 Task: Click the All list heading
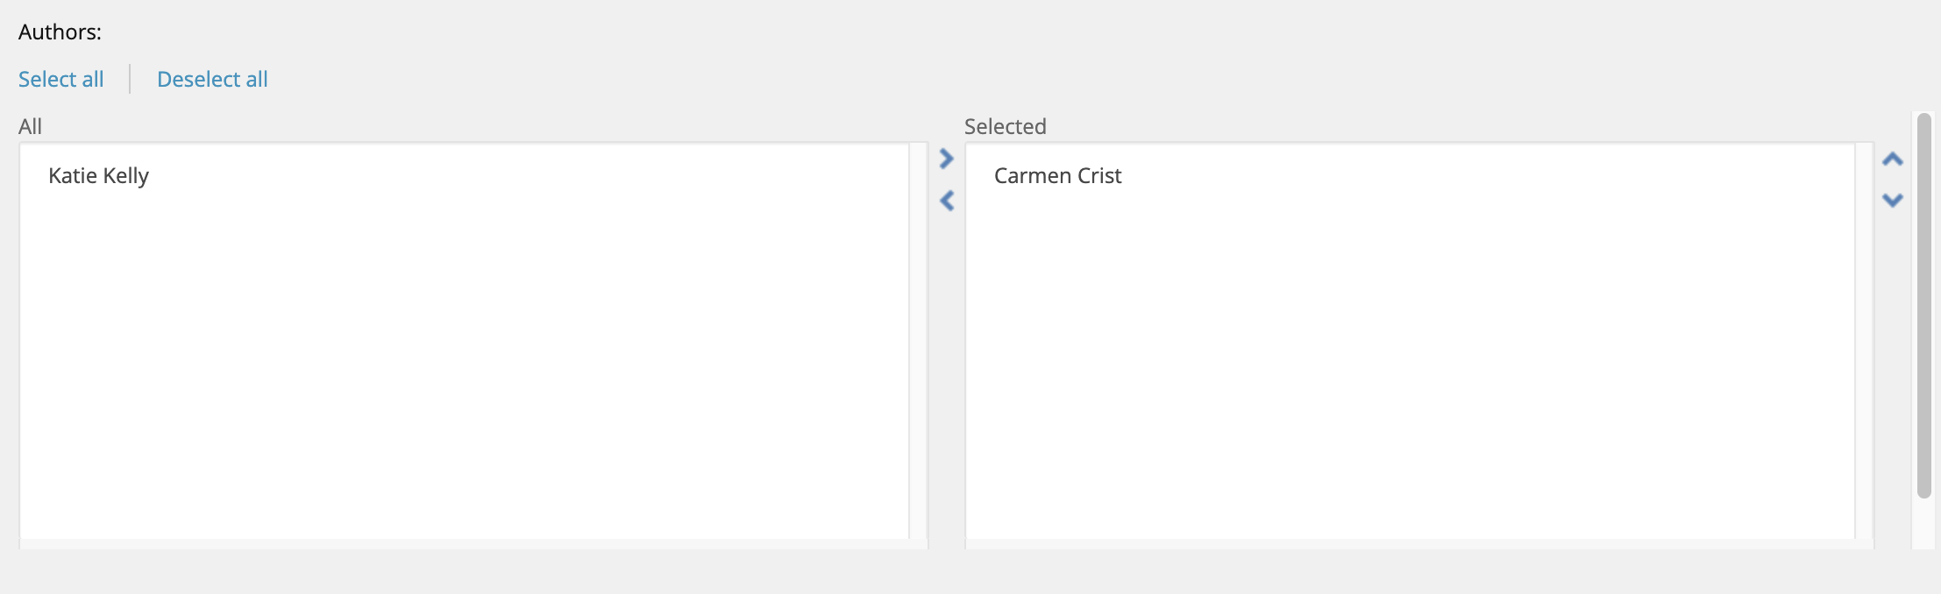[30, 127]
